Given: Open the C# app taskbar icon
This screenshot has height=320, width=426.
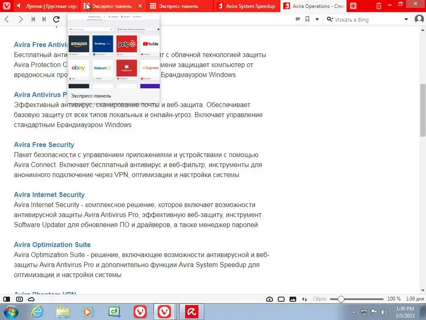Looking at the screenshot, I should tap(114, 312).
